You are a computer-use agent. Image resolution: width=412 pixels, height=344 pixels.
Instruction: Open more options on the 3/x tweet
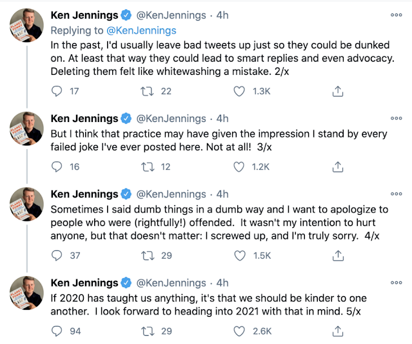click(396, 119)
